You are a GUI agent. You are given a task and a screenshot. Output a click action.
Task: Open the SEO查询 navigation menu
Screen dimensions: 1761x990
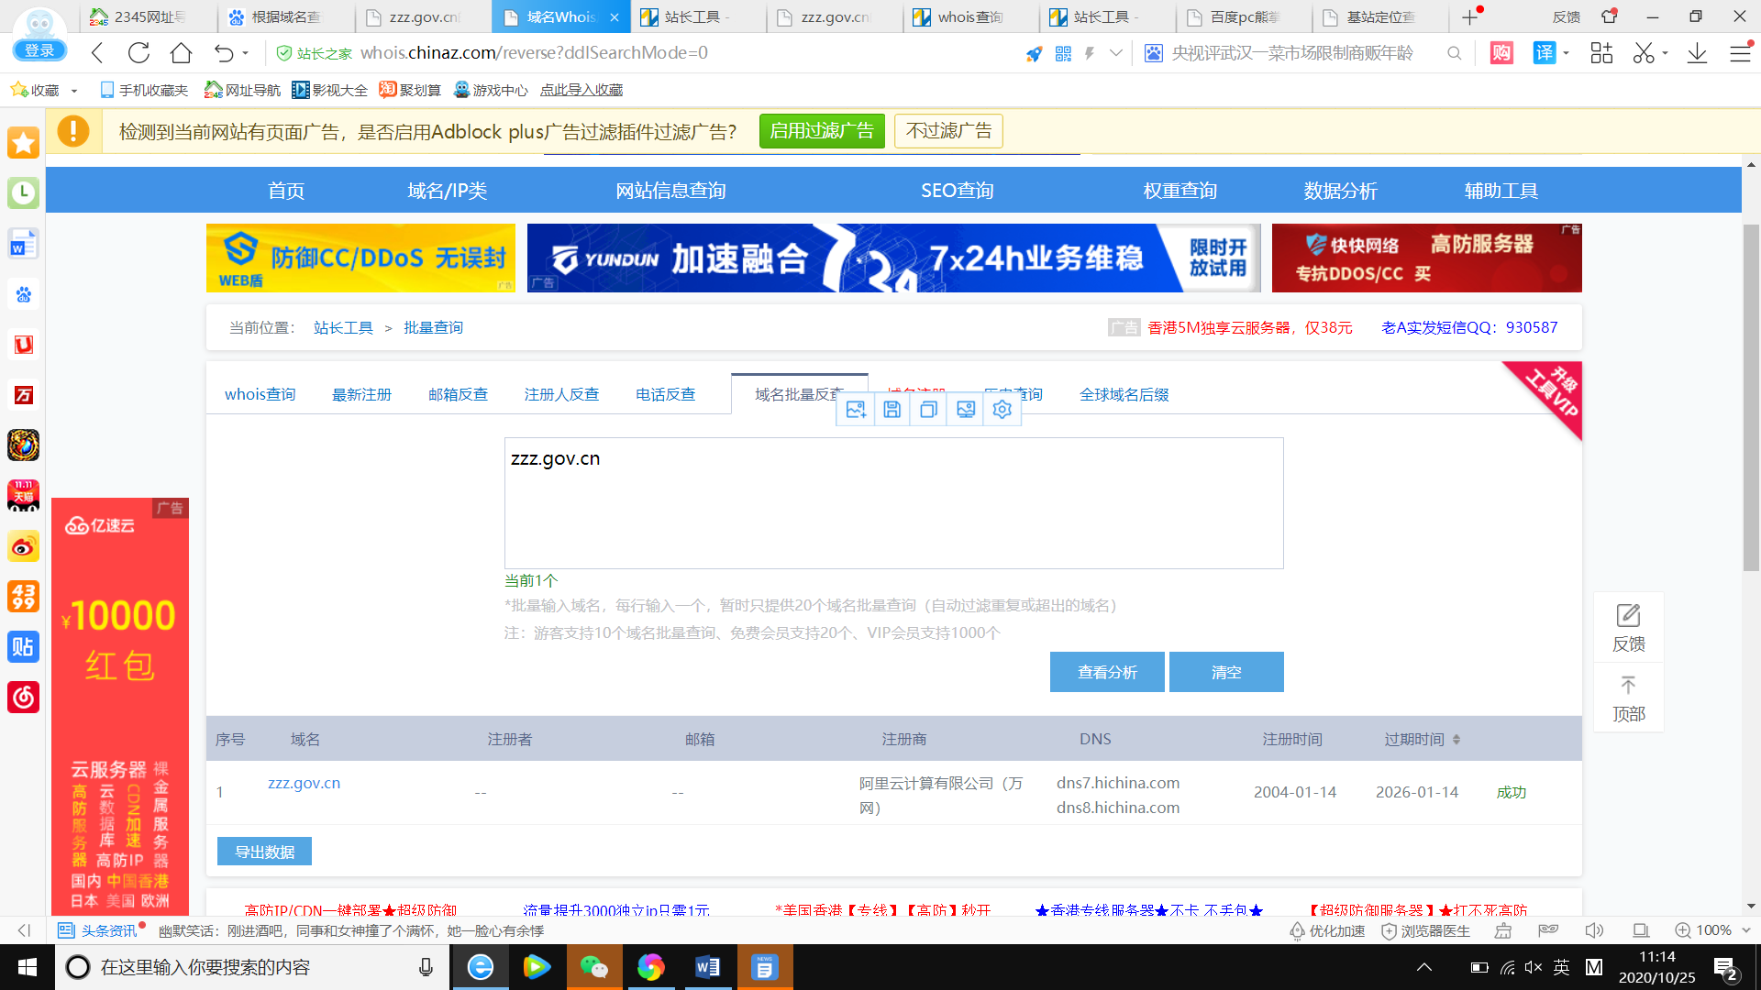(957, 191)
